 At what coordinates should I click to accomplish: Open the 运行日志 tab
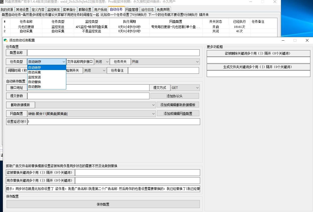(147, 10)
